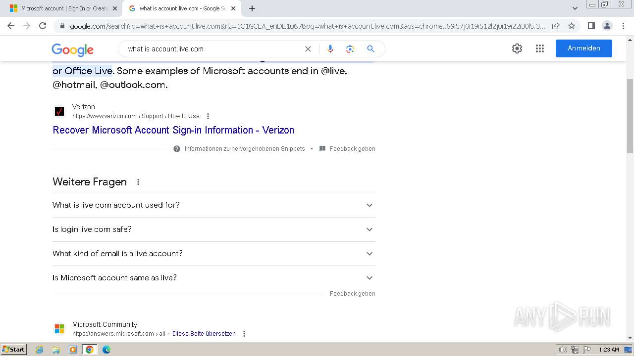
Task: Share this page via address bar icon
Action: tap(556, 26)
